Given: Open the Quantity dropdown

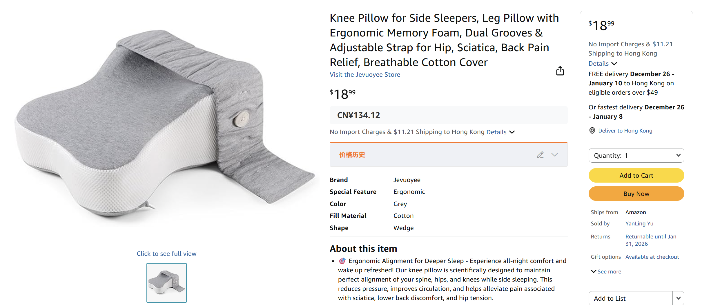Looking at the screenshot, I should pos(636,155).
